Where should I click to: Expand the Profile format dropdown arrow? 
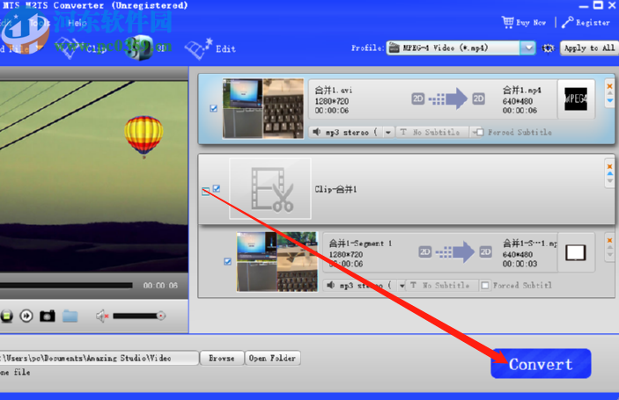(x=527, y=48)
